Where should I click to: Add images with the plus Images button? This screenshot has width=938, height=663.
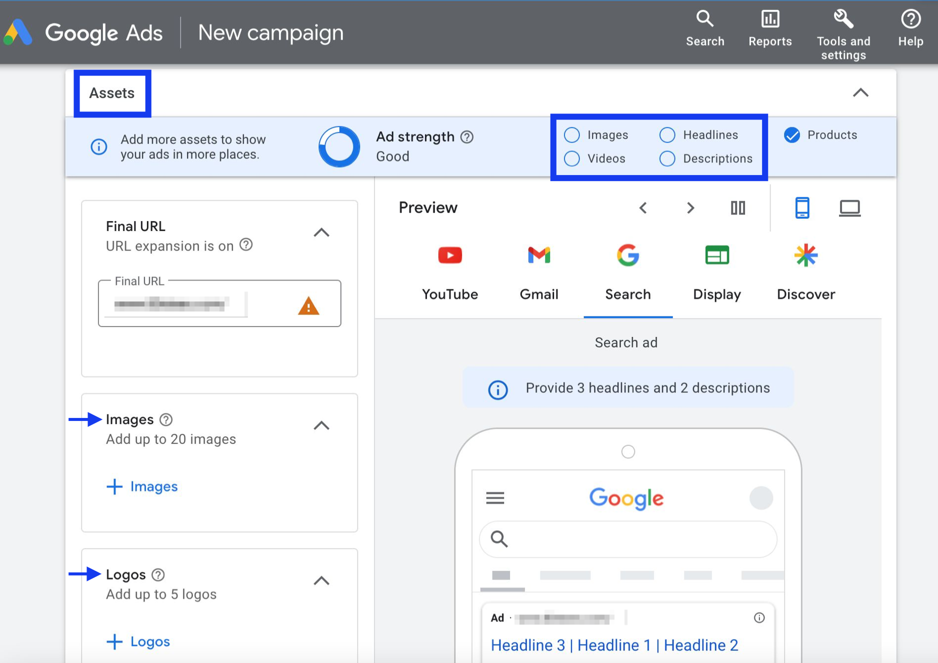point(142,486)
